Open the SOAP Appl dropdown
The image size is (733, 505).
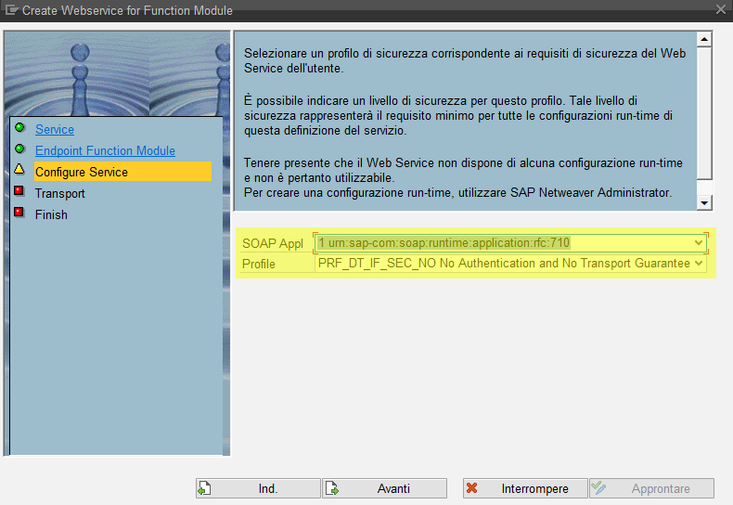point(699,242)
